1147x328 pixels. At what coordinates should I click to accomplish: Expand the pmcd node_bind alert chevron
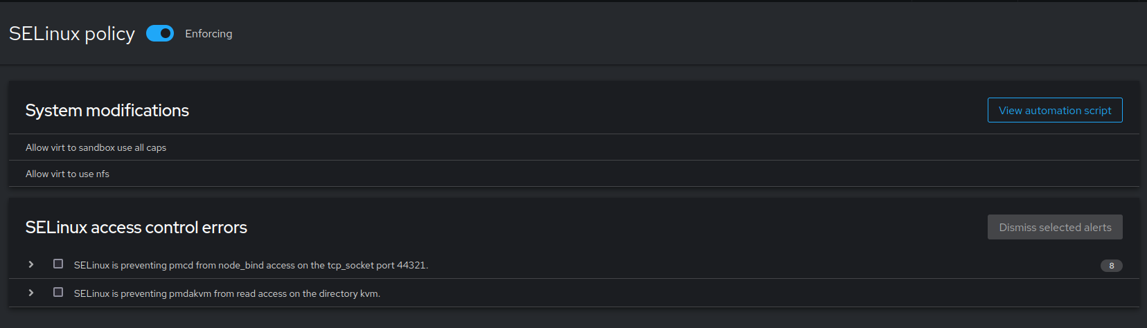point(31,264)
